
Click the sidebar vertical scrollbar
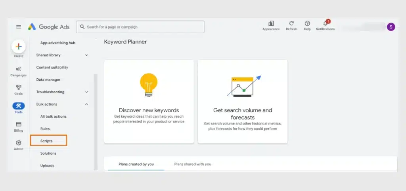click(x=96, y=121)
